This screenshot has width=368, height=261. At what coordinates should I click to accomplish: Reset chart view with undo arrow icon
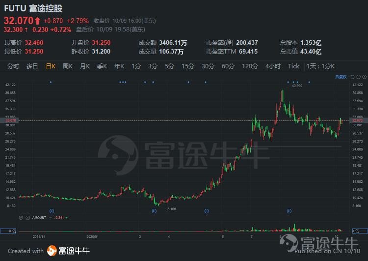[x=352, y=77]
